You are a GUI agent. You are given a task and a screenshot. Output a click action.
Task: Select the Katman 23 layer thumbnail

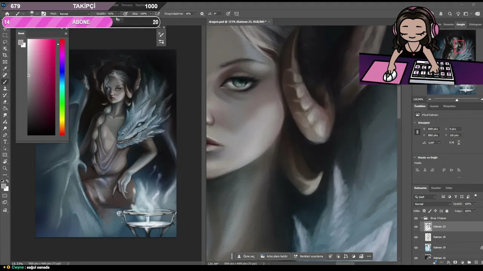click(x=428, y=227)
